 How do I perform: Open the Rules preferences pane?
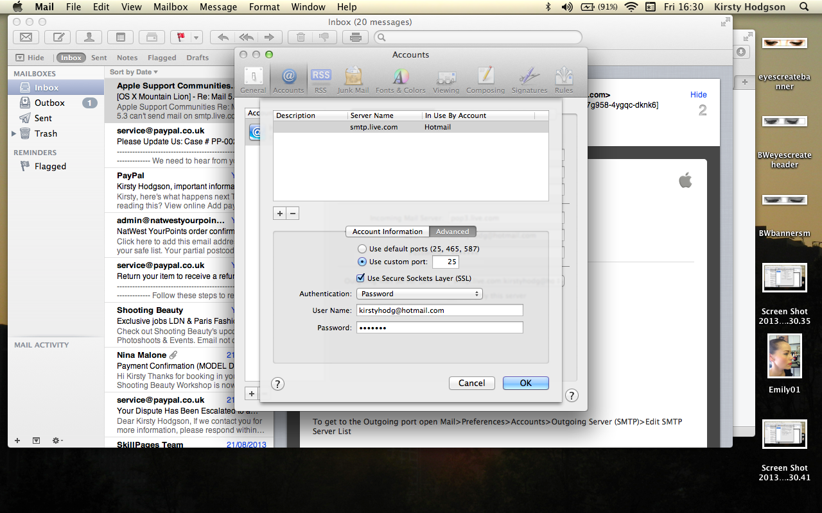(x=564, y=80)
